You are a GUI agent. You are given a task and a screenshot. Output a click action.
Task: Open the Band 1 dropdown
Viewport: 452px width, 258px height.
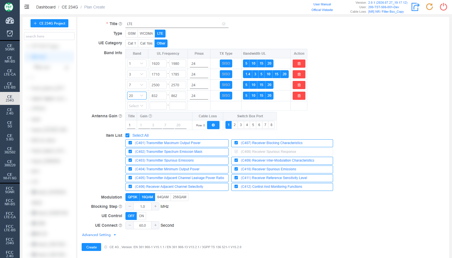pos(137,64)
